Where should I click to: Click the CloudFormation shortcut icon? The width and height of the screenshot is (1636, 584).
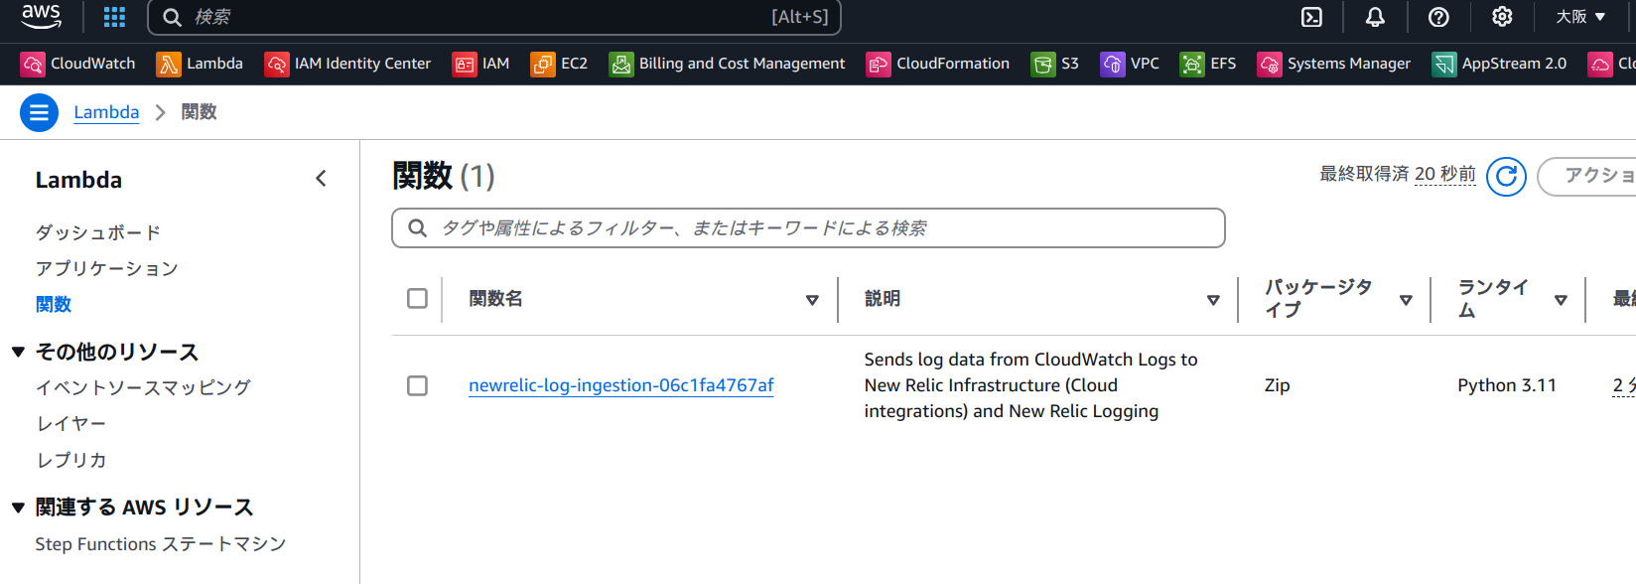[879, 64]
